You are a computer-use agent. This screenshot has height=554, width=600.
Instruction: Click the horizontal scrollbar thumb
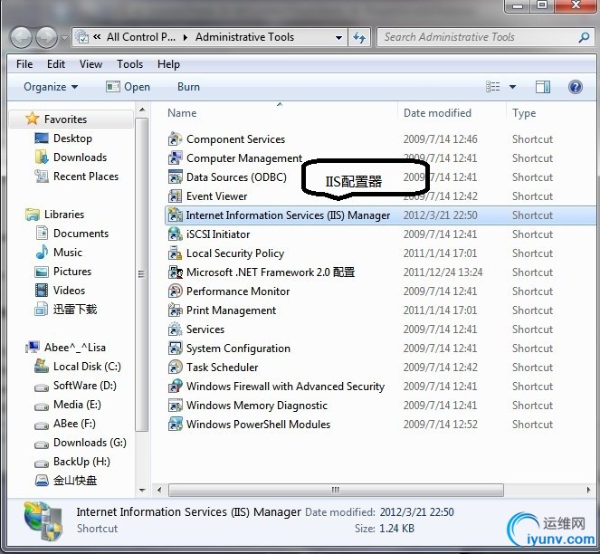pos(336,490)
